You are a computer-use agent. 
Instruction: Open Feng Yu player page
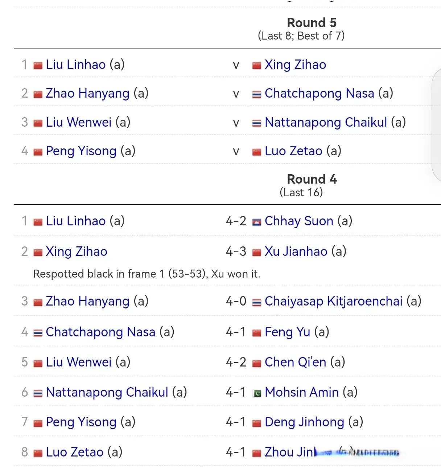pos(288,332)
